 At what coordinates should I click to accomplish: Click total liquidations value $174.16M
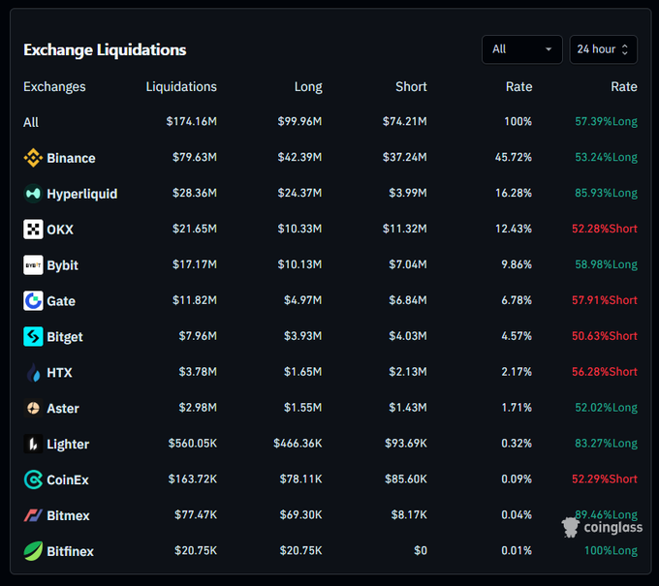pos(191,121)
